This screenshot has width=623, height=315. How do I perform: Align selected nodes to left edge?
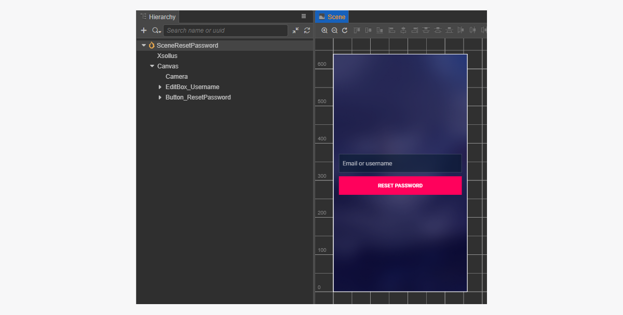pyautogui.click(x=392, y=31)
